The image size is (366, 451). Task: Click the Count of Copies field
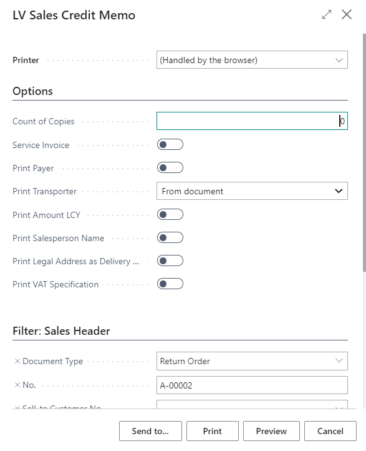pyautogui.click(x=252, y=121)
